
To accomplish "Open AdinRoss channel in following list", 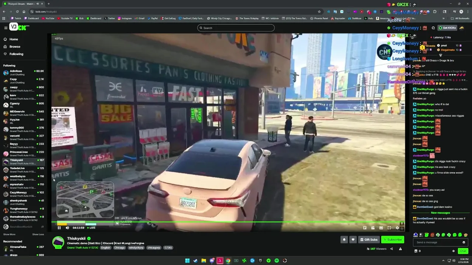I will tap(24, 73).
